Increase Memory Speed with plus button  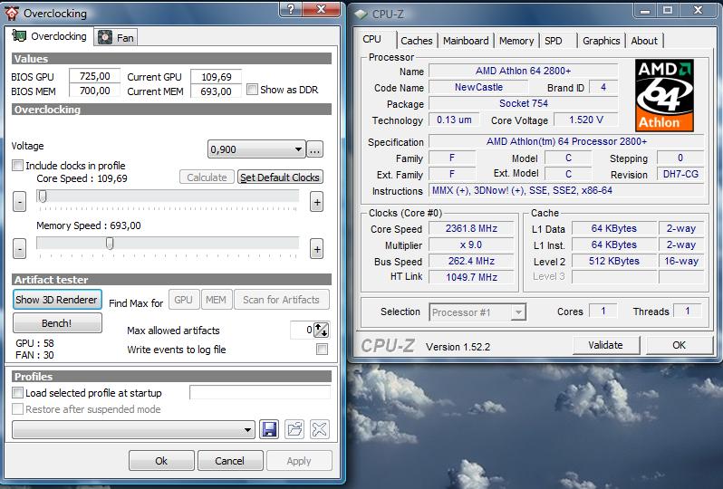(x=317, y=249)
